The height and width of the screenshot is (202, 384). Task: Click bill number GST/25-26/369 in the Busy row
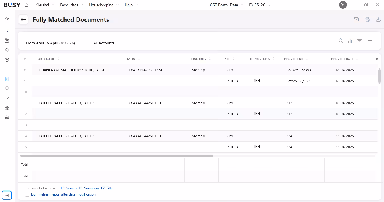(x=298, y=70)
